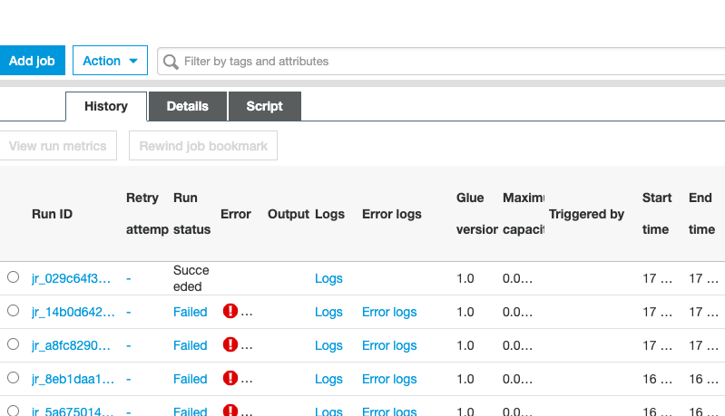Click Rewind job bookmark button

[203, 146]
